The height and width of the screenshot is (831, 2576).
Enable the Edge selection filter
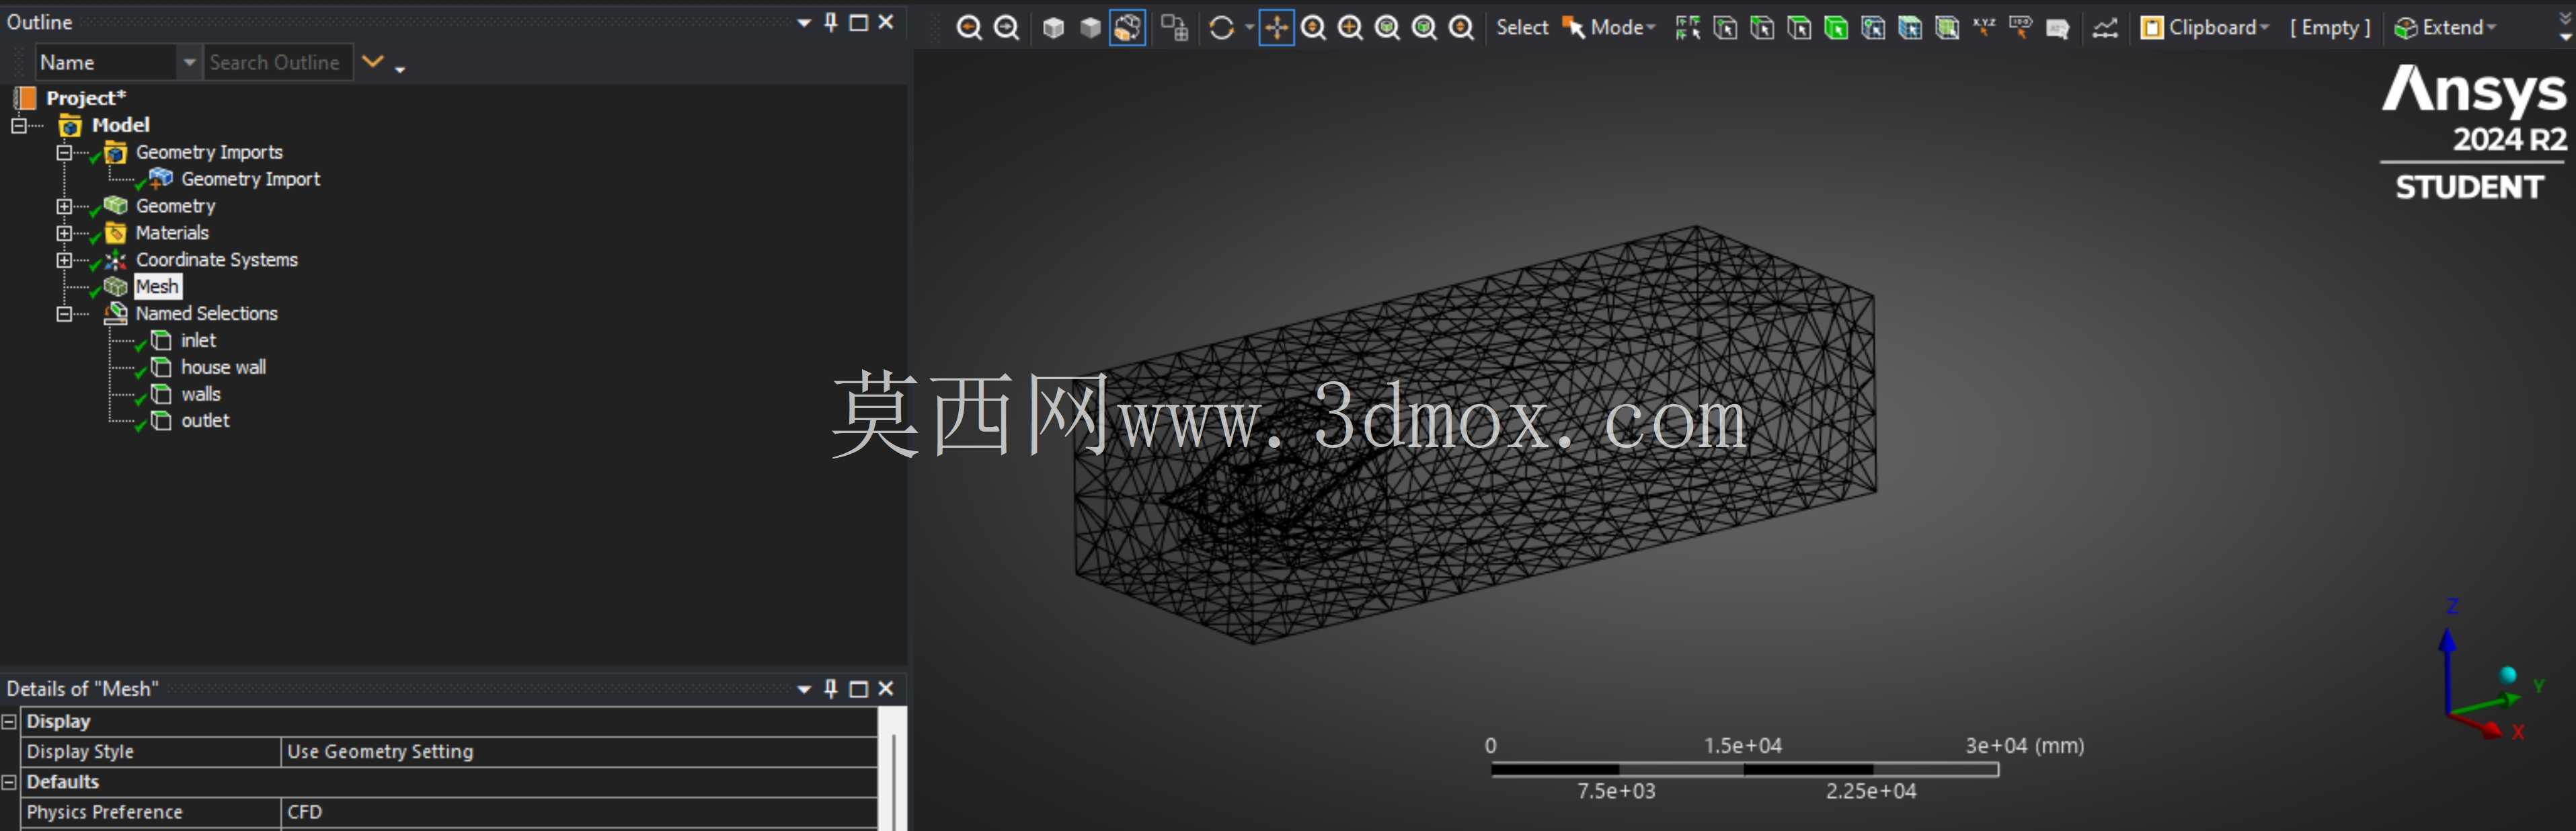(x=1762, y=28)
